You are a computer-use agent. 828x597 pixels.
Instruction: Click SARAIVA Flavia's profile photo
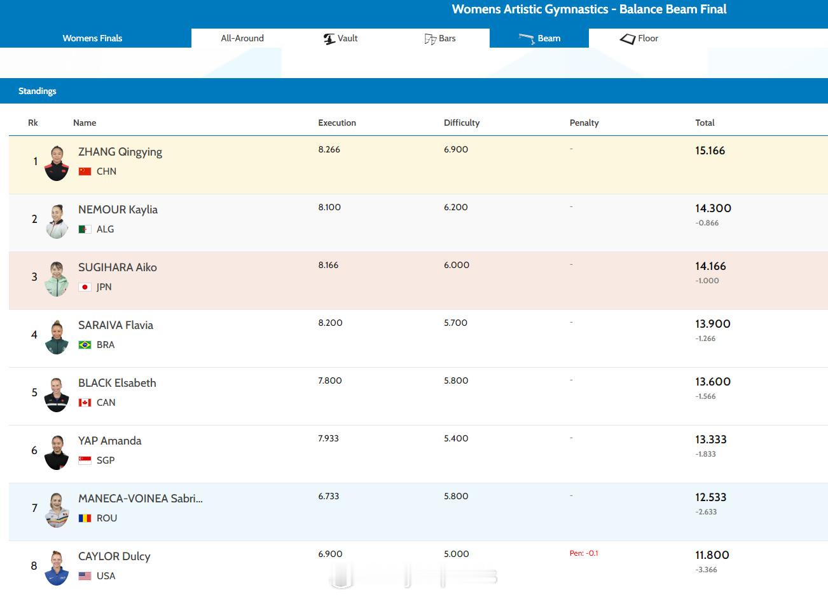(57, 337)
